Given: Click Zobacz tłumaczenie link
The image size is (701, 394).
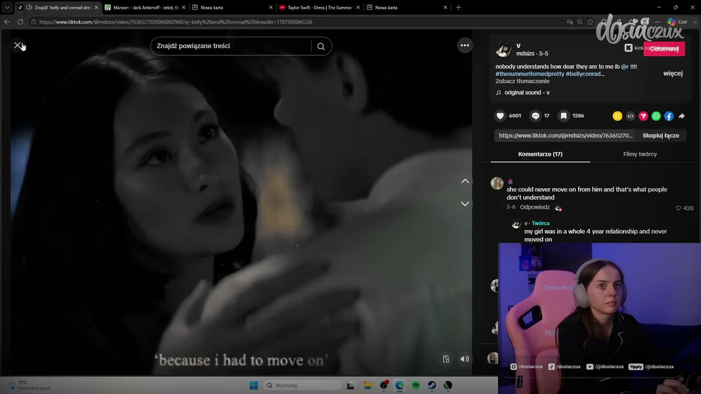Looking at the screenshot, I should tap(522, 82).
